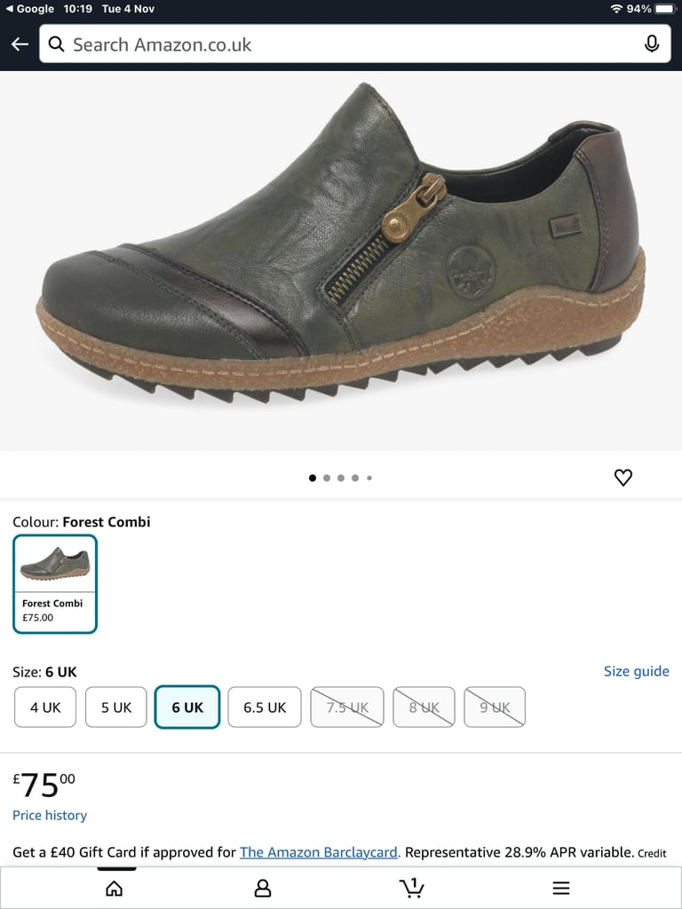The image size is (682, 909).
Task: Select the unavailable 7.5 UK size
Action: (346, 707)
